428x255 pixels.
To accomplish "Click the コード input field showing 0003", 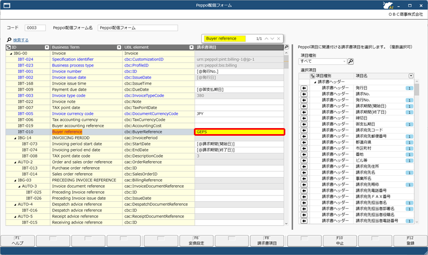I will (35, 28).
